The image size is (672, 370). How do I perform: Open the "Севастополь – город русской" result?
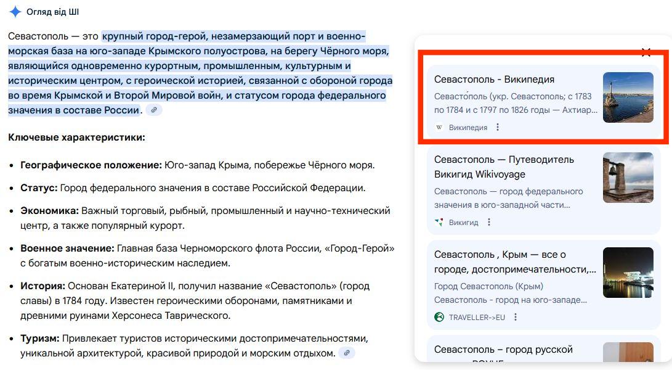click(x=503, y=350)
